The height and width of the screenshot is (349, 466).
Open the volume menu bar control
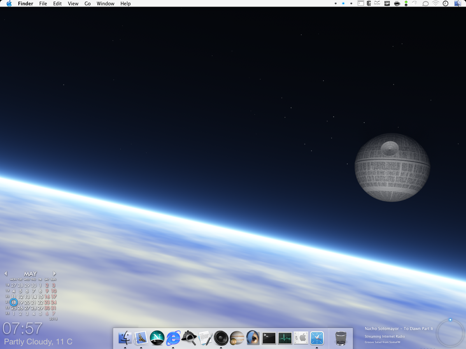point(415,3)
